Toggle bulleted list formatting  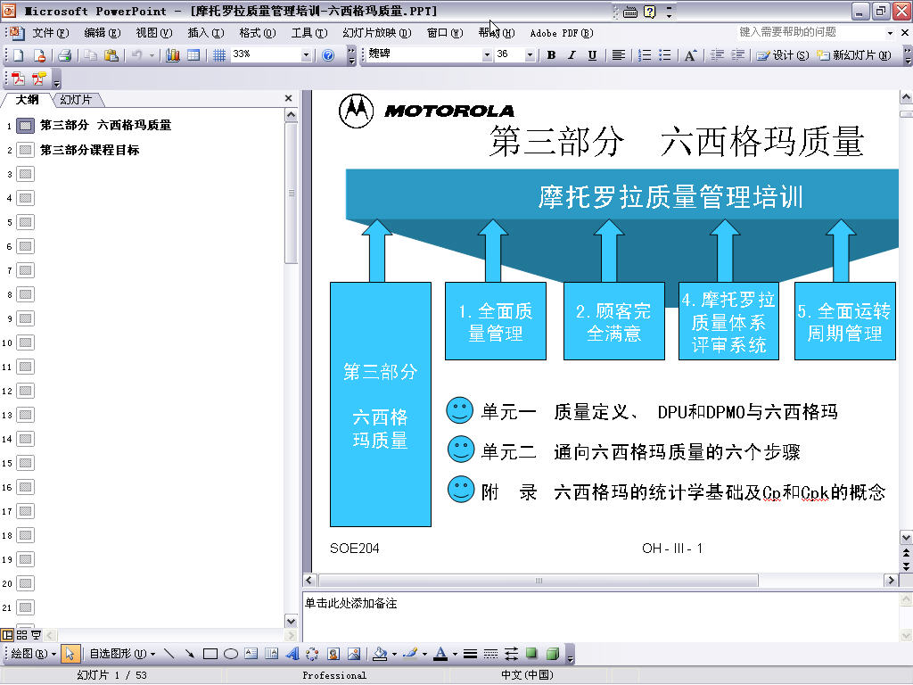coord(664,55)
